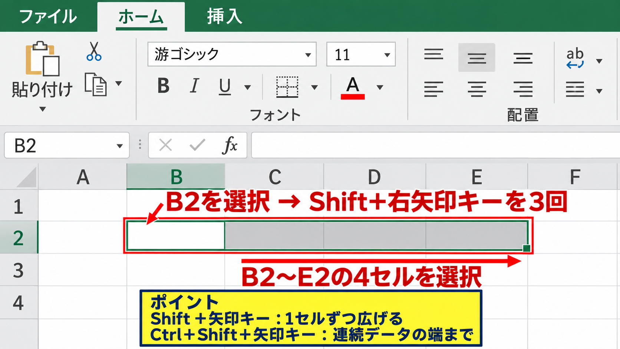Click the Merge cells icon
620x349 pixels.
[x=575, y=89]
